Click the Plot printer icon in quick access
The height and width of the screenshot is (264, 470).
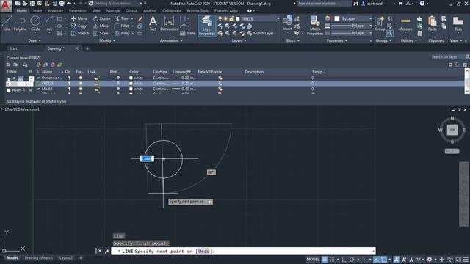click(x=62, y=4)
